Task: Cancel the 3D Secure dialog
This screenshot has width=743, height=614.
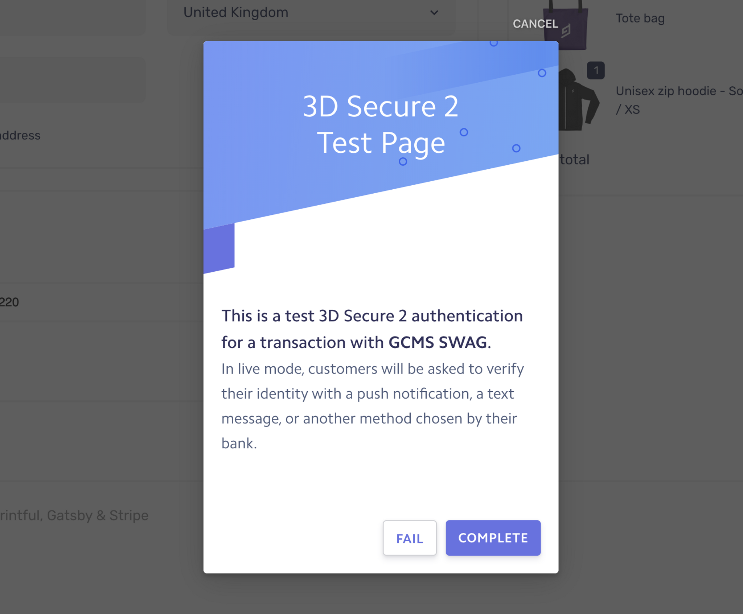Action: pos(535,24)
